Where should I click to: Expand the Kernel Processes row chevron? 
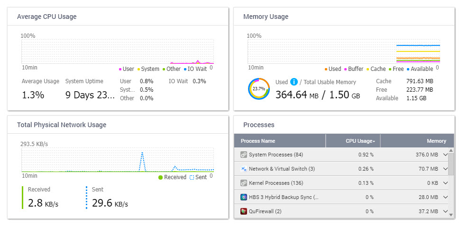[445, 182]
